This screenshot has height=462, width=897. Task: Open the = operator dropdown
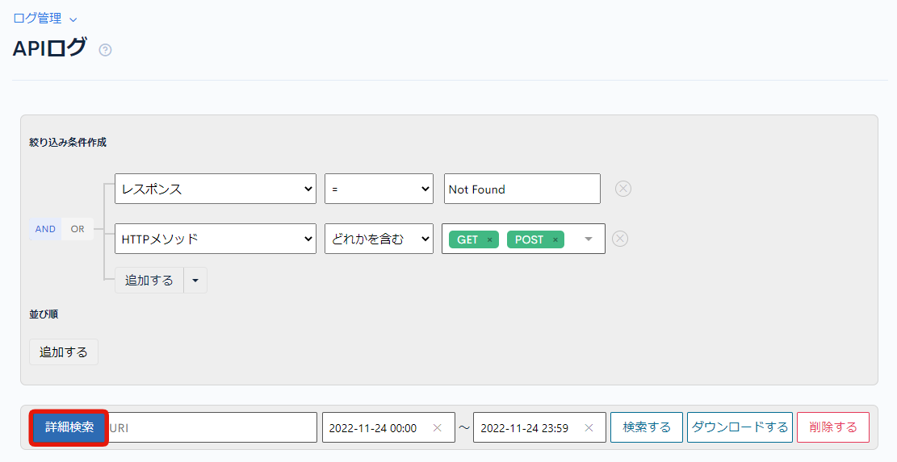pos(379,189)
